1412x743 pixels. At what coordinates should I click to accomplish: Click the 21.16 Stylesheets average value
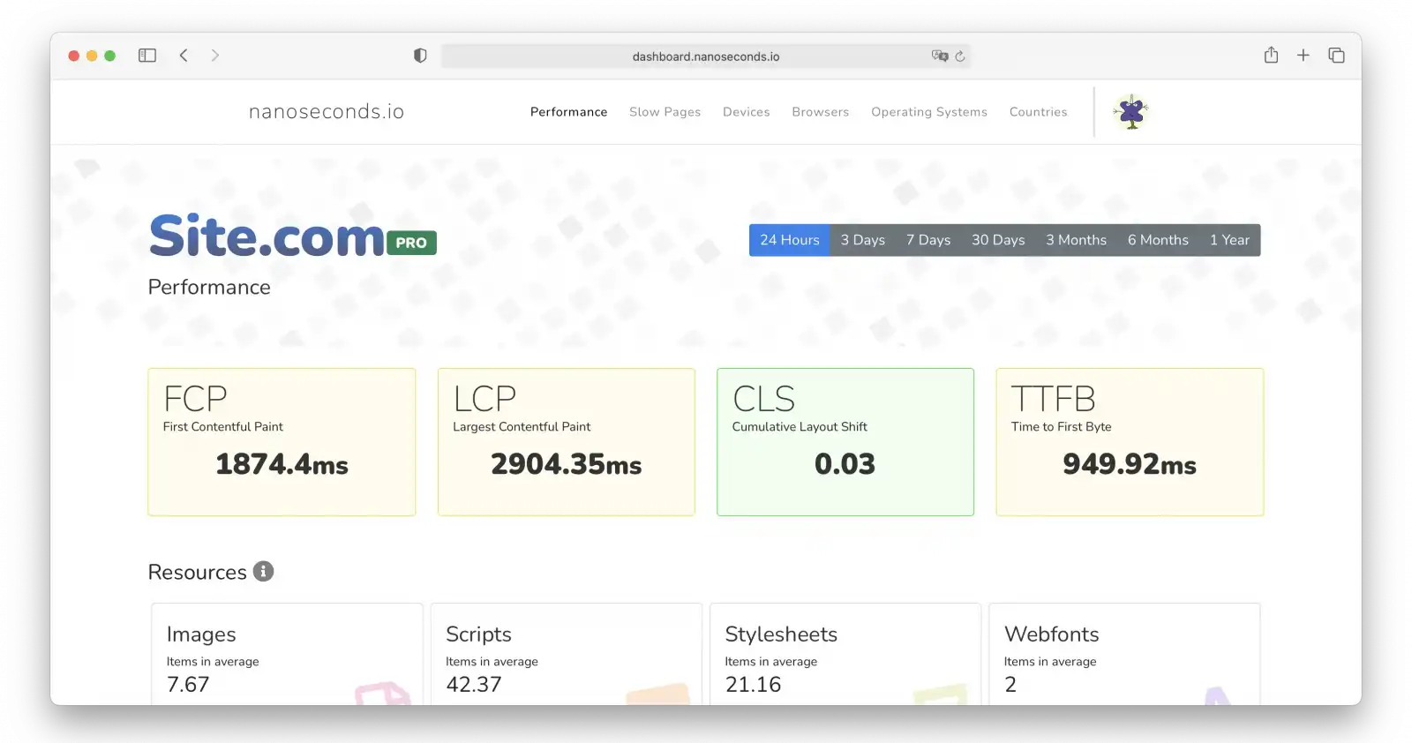click(753, 684)
